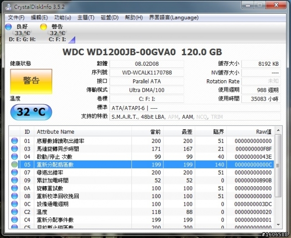Click status icon of attribute 03 row
Viewport: 291px width, 238px height.
[x=15, y=149]
